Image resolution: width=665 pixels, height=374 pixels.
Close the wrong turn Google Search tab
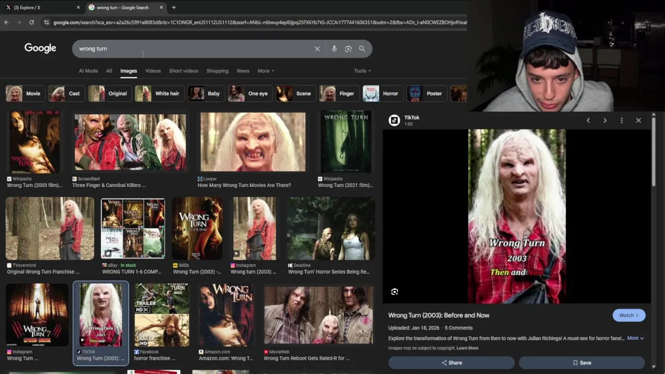tap(161, 7)
